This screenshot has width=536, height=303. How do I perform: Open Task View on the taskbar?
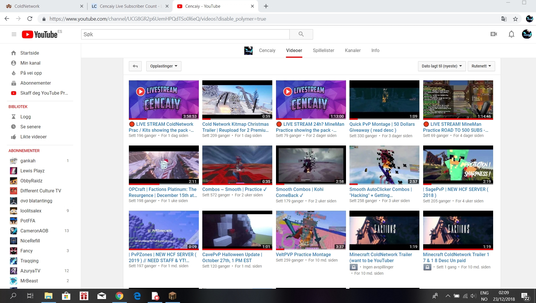30,296
